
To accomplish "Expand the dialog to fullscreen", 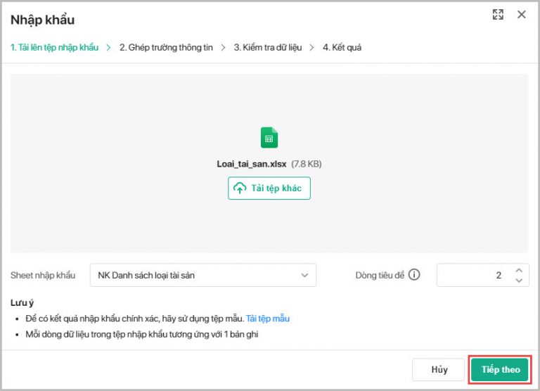I will 499,15.
